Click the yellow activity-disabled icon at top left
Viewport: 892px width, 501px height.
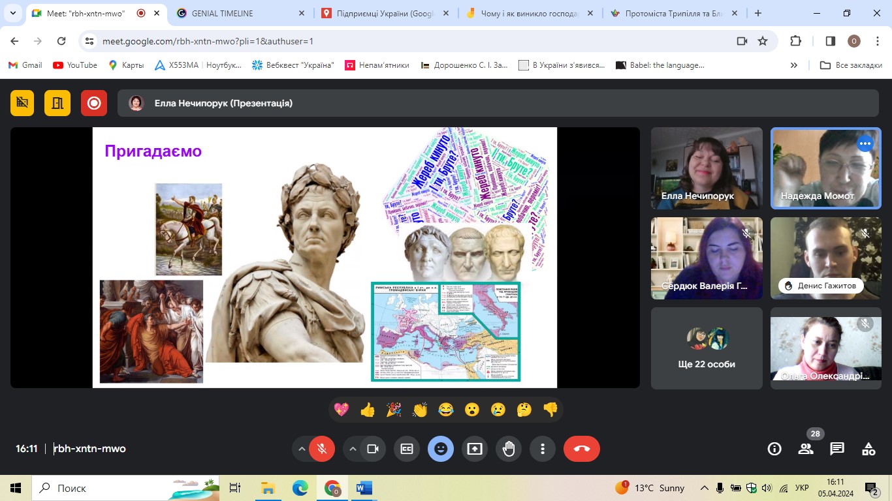[x=22, y=103]
